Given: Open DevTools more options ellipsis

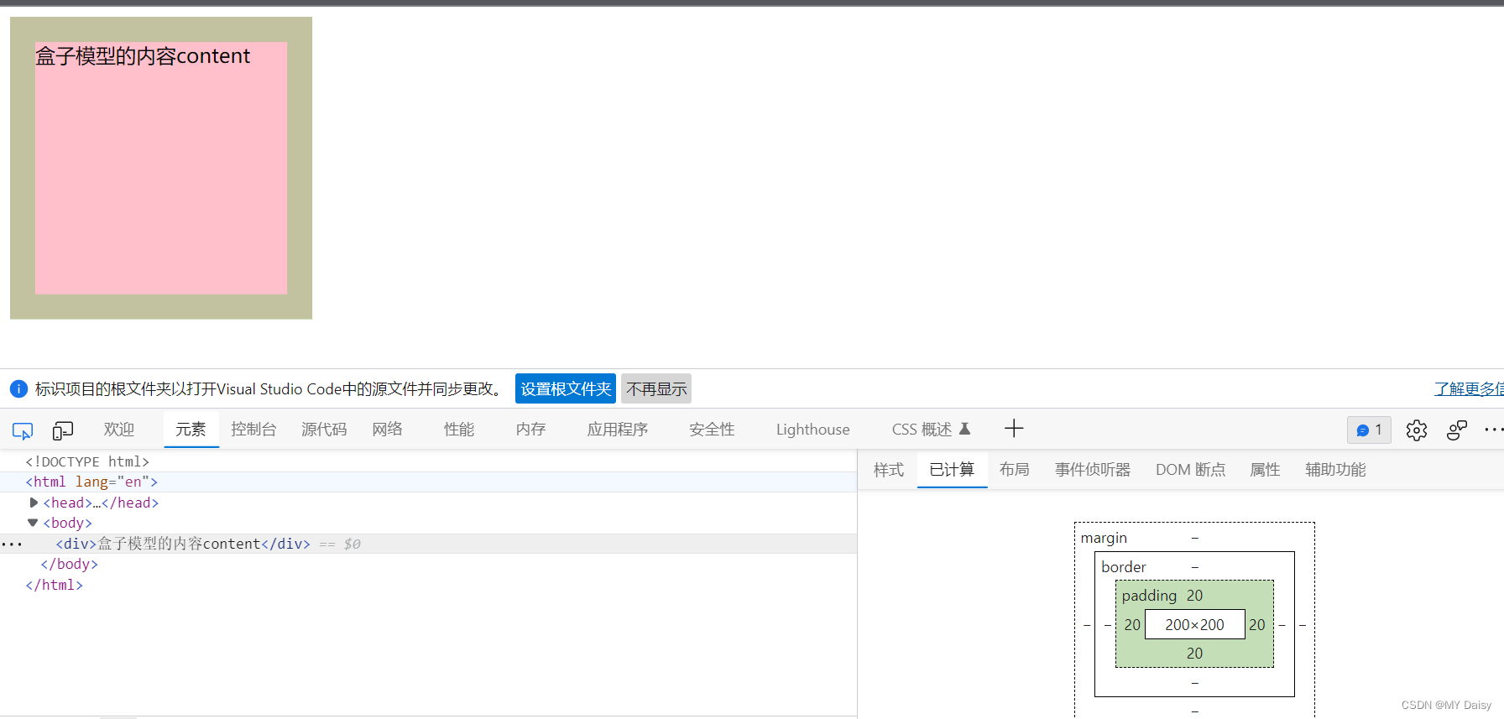Looking at the screenshot, I should [x=1494, y=430].
